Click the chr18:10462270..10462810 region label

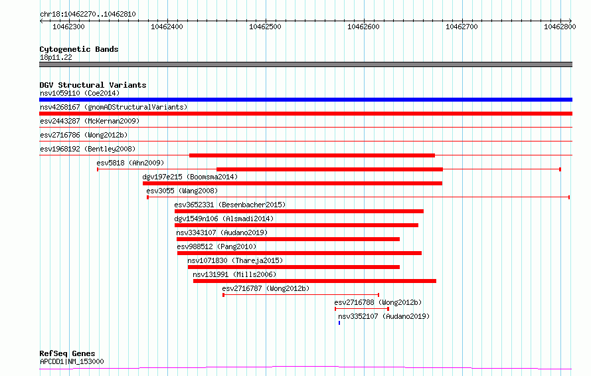coord(88,14)
